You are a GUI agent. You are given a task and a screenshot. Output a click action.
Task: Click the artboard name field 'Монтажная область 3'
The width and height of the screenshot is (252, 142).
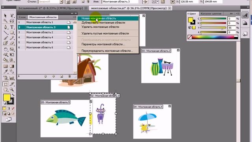point(120,2)
